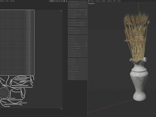156x117 pixels.
Task: Click the Cycle UV CW icon
Action: [x=69, y=69]
